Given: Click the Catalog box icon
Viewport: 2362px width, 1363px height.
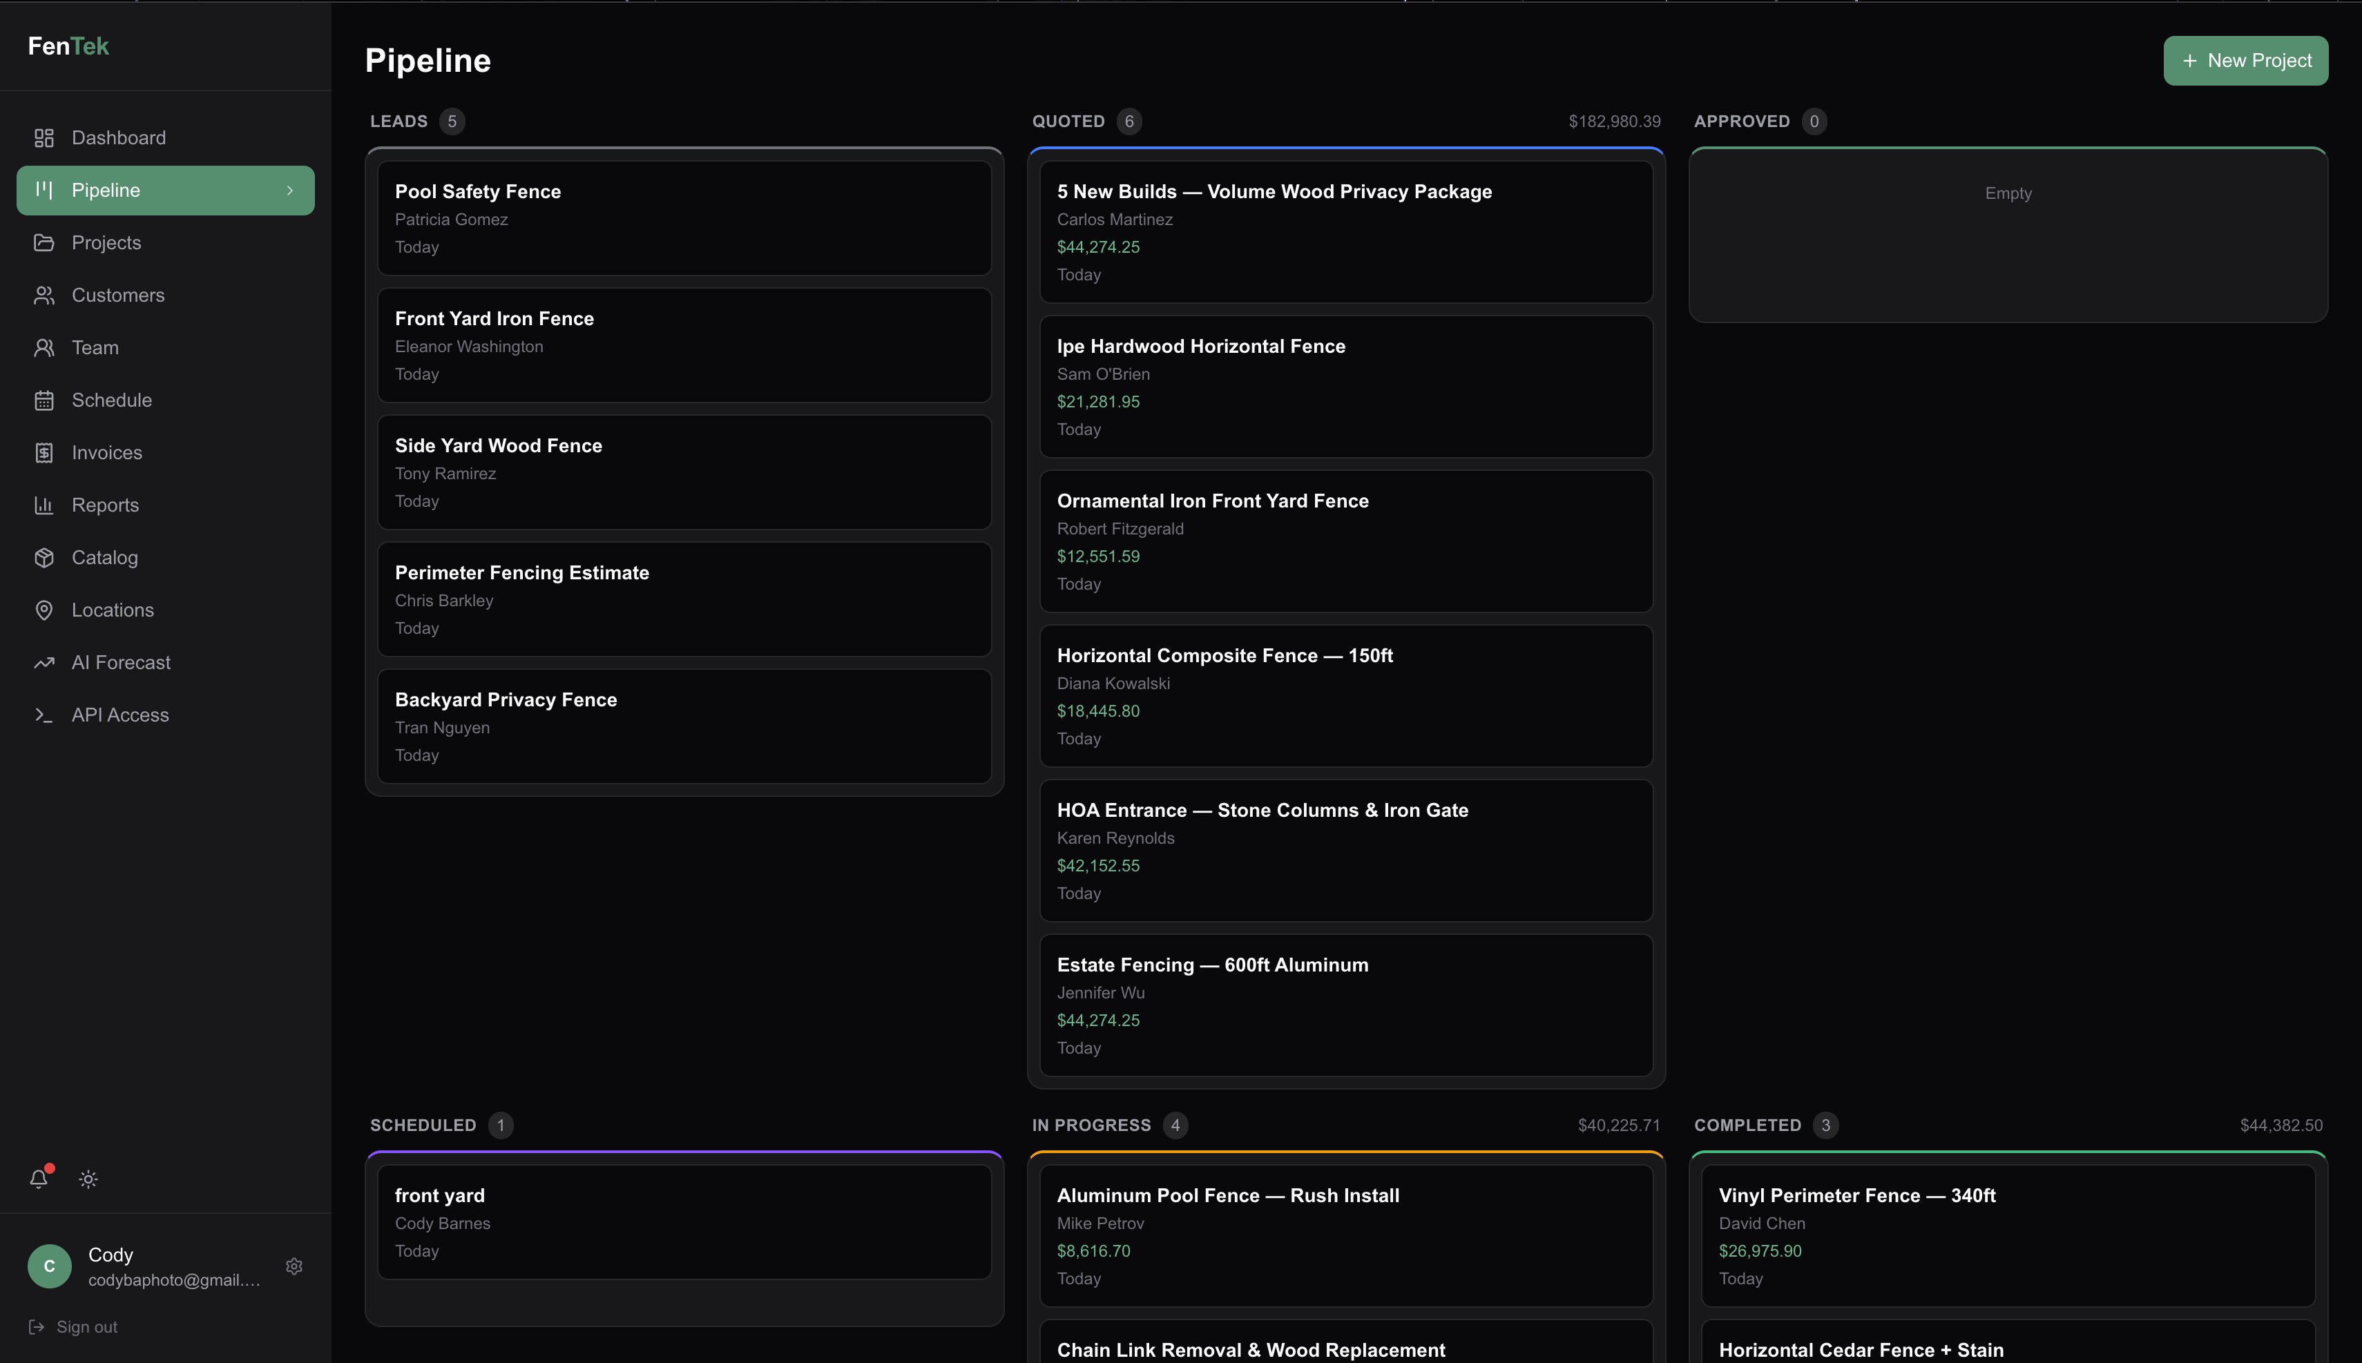Looking at the screenshot, I should tap(44, 557).
